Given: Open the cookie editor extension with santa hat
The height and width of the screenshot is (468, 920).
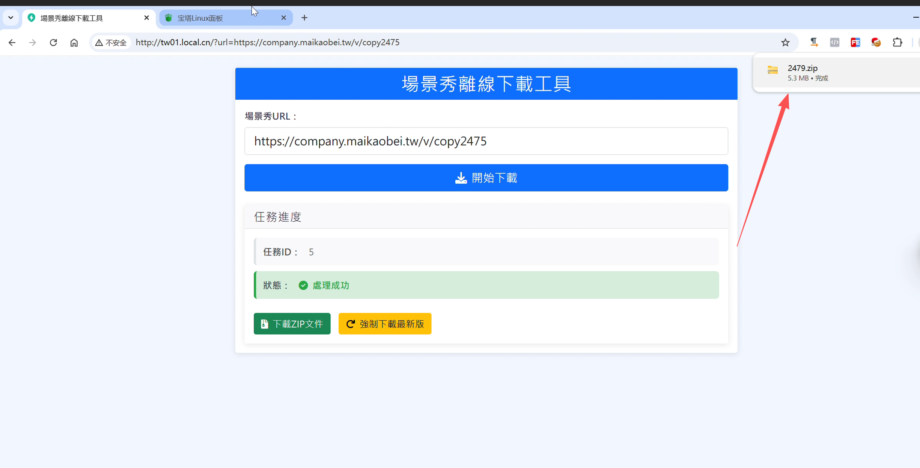Looking at the screenshot, I should [x=876, y=42].
